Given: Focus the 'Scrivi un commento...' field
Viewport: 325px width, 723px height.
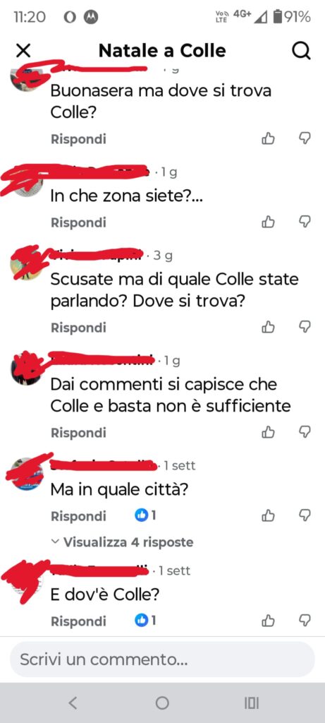Looking at the screenshot, I should (162, 659).
